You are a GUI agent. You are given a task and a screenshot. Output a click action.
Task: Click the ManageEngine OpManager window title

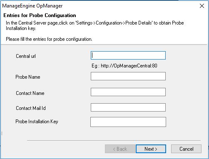click(32, 6)
